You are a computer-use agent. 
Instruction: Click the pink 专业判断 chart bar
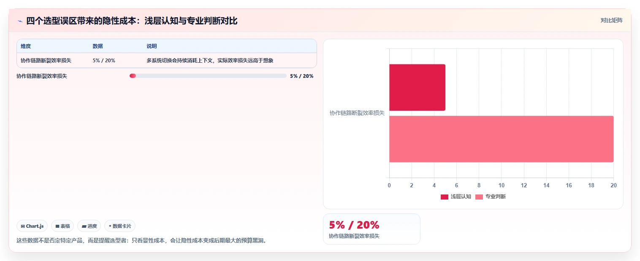click(x=501, y=139)
